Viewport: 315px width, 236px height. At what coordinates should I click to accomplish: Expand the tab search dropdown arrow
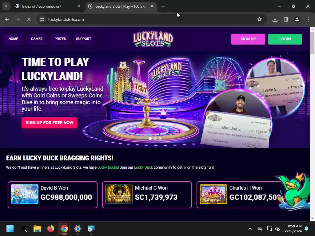click(x=6, y=6)
